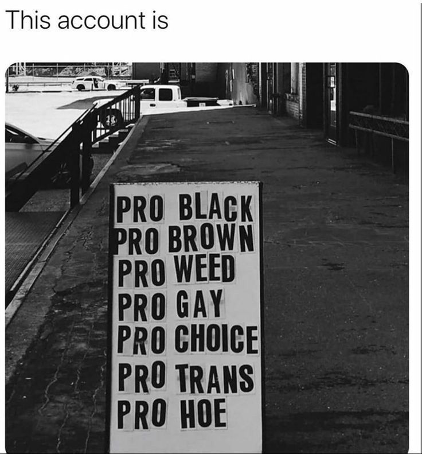Click the "PRO GAY" line on the sign
The width and height of the screenshot is (422, 454).
pos(171,305)
